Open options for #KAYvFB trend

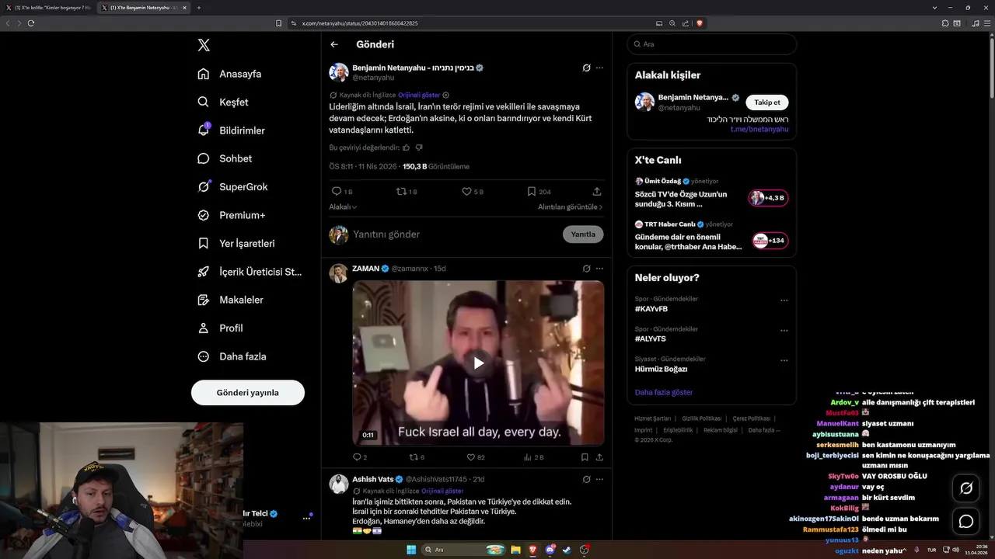pos(784,300)
